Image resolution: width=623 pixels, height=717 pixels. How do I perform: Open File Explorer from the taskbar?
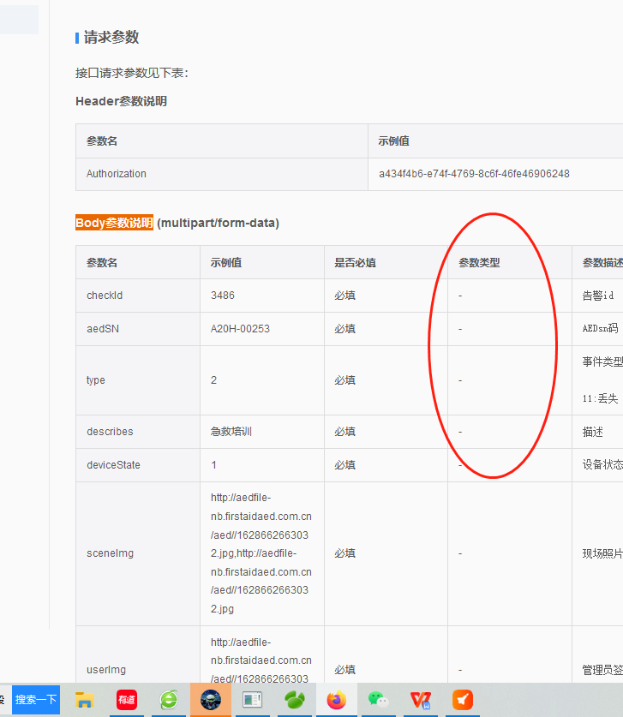pyautogui.click(x=84, y=700)
